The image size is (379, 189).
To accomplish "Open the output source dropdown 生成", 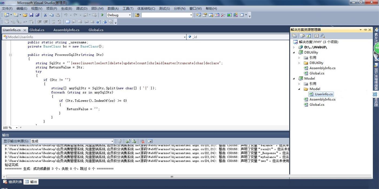I will pos(72,141).
